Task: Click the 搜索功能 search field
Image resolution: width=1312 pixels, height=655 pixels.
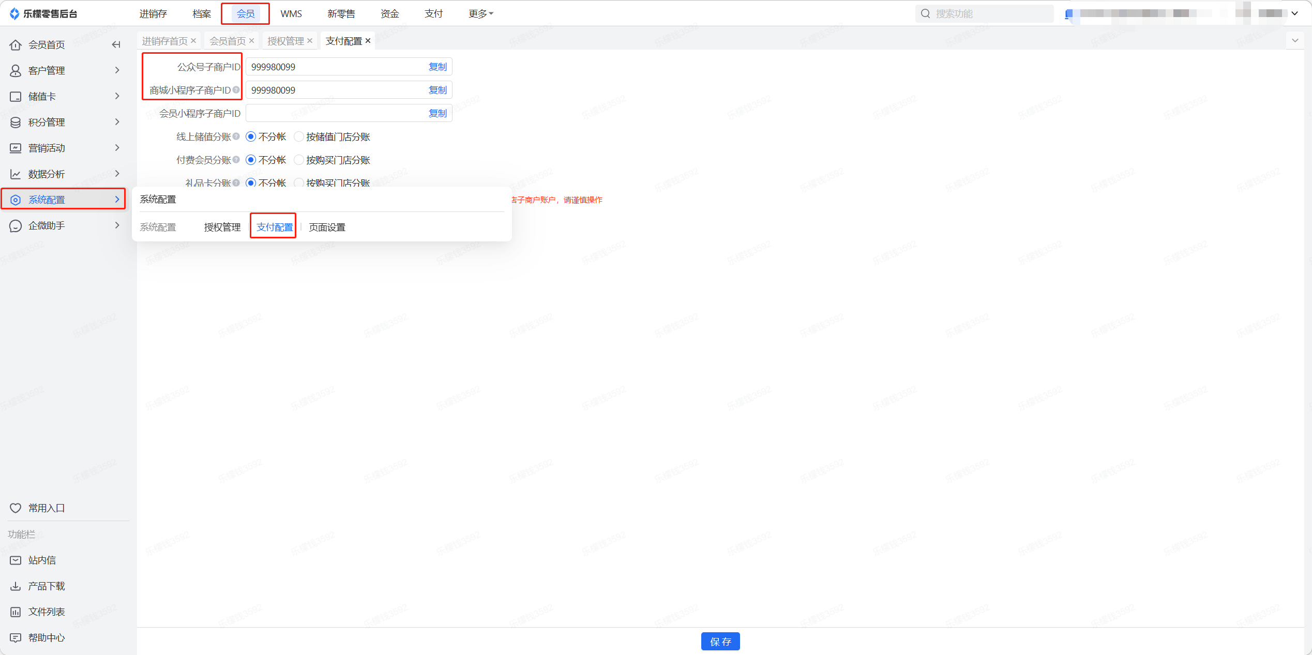Action: [x=985, y=13]
